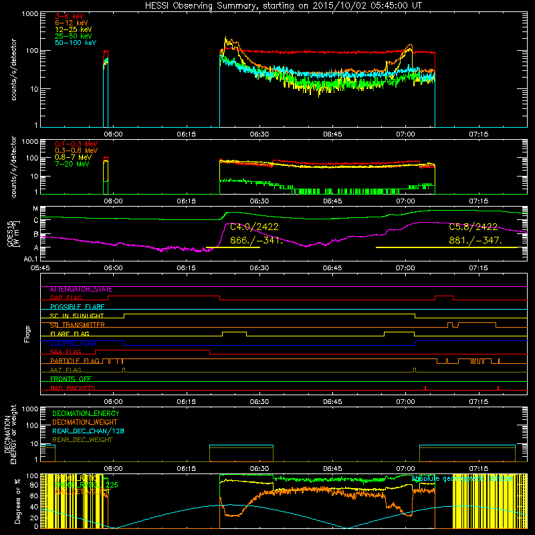
Task: Click the A0.1 GOES scale label
Action: (30, 259)
